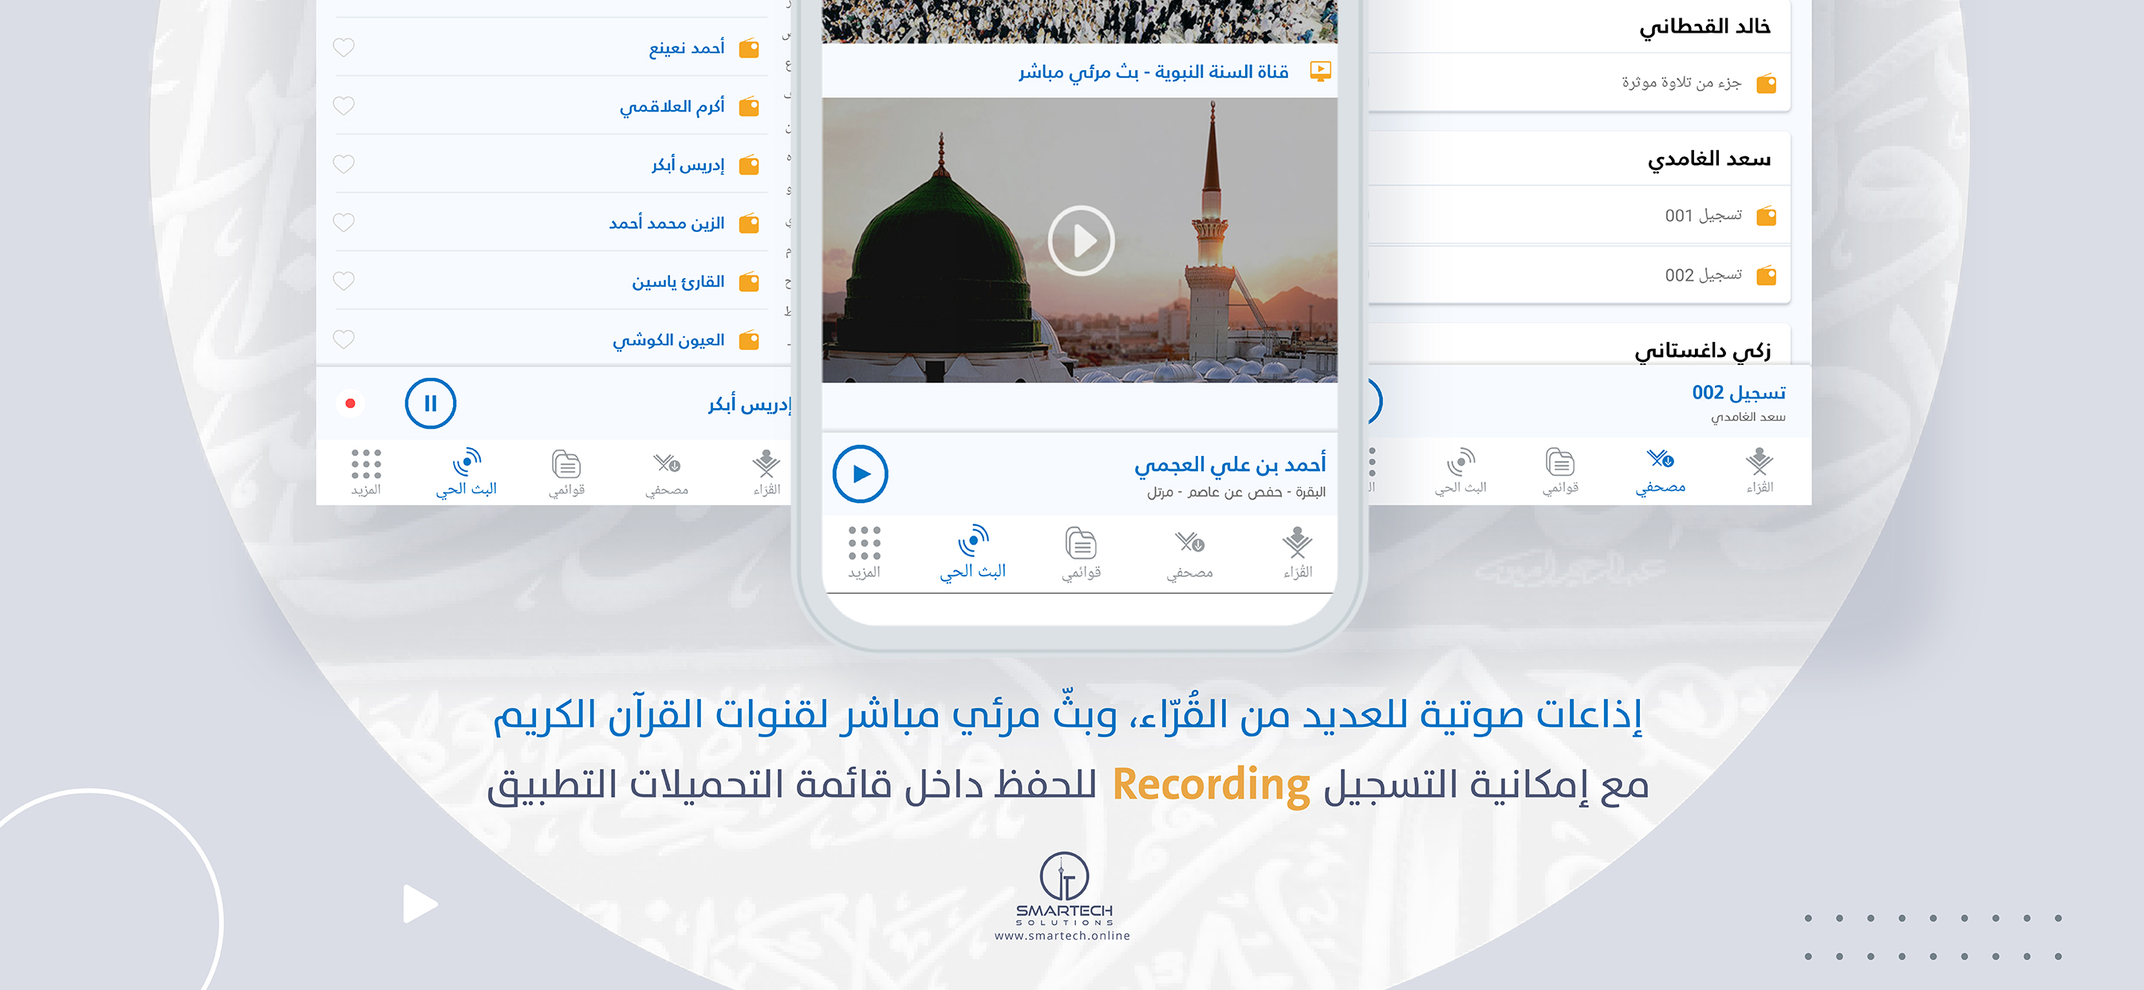Open folder icon of العيون الكوشي
2144x990 pixels.
coord(749,340)
